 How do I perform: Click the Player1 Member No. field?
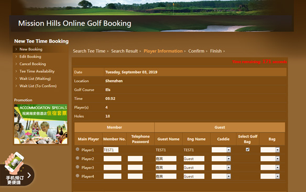tap(111, 150)
